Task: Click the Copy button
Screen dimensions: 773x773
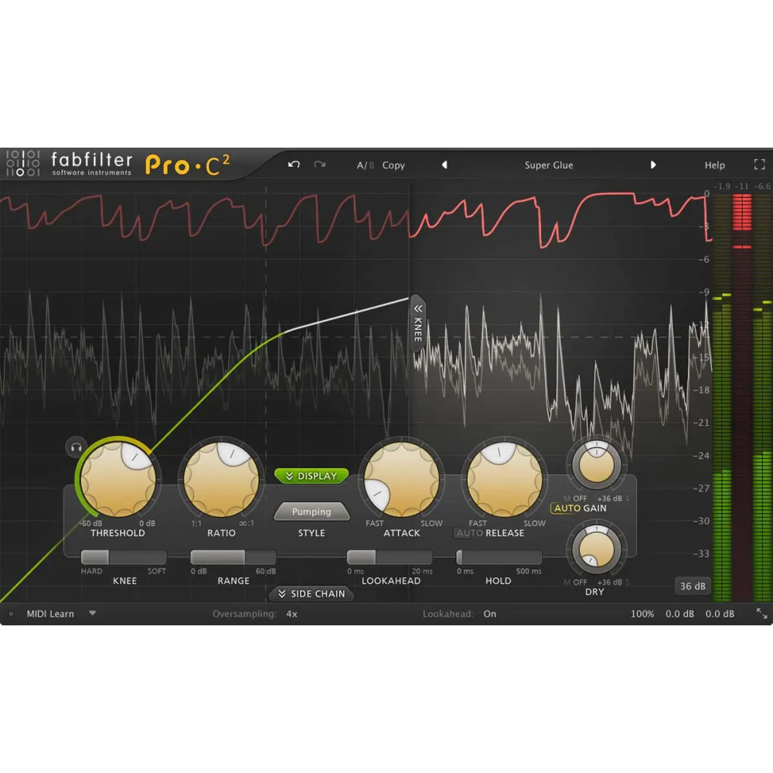Action: click(393, 165)
